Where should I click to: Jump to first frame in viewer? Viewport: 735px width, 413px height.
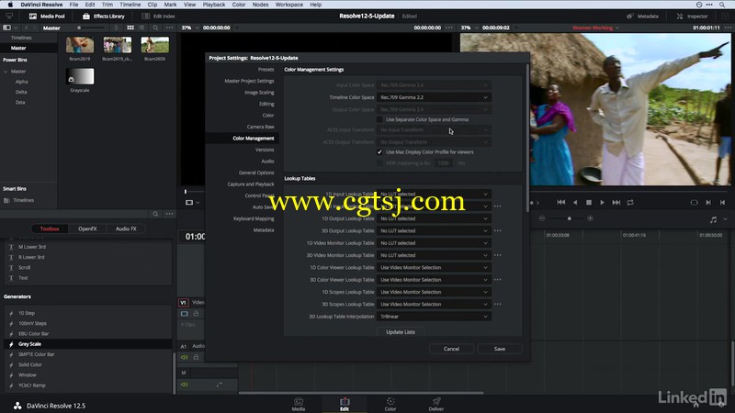[x=561, y=202]
